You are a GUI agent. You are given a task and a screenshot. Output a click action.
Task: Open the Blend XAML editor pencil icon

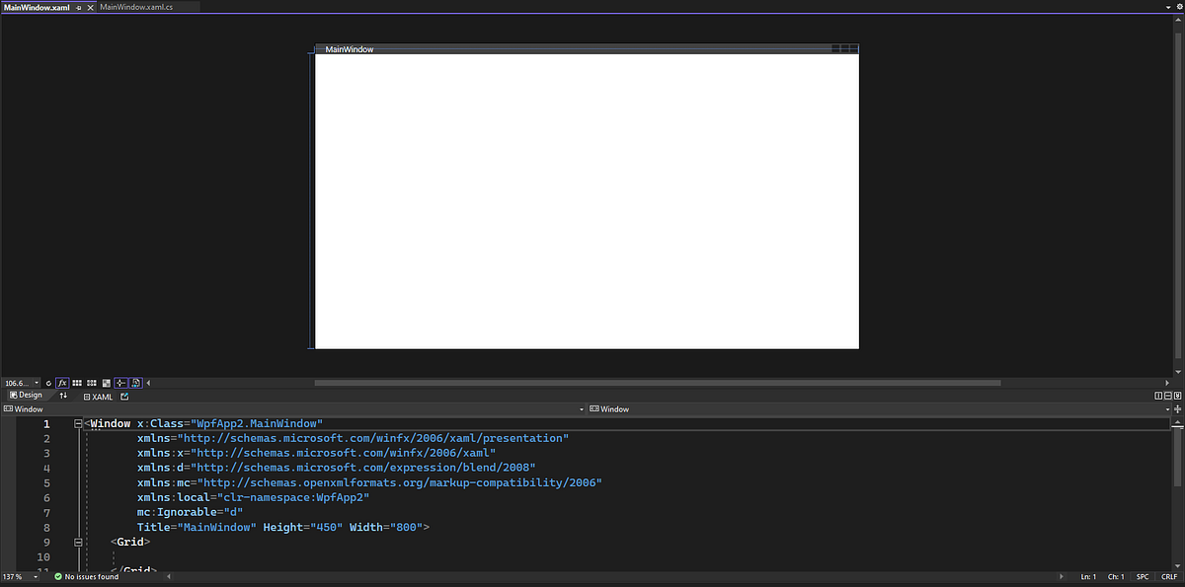click(123, 397)
